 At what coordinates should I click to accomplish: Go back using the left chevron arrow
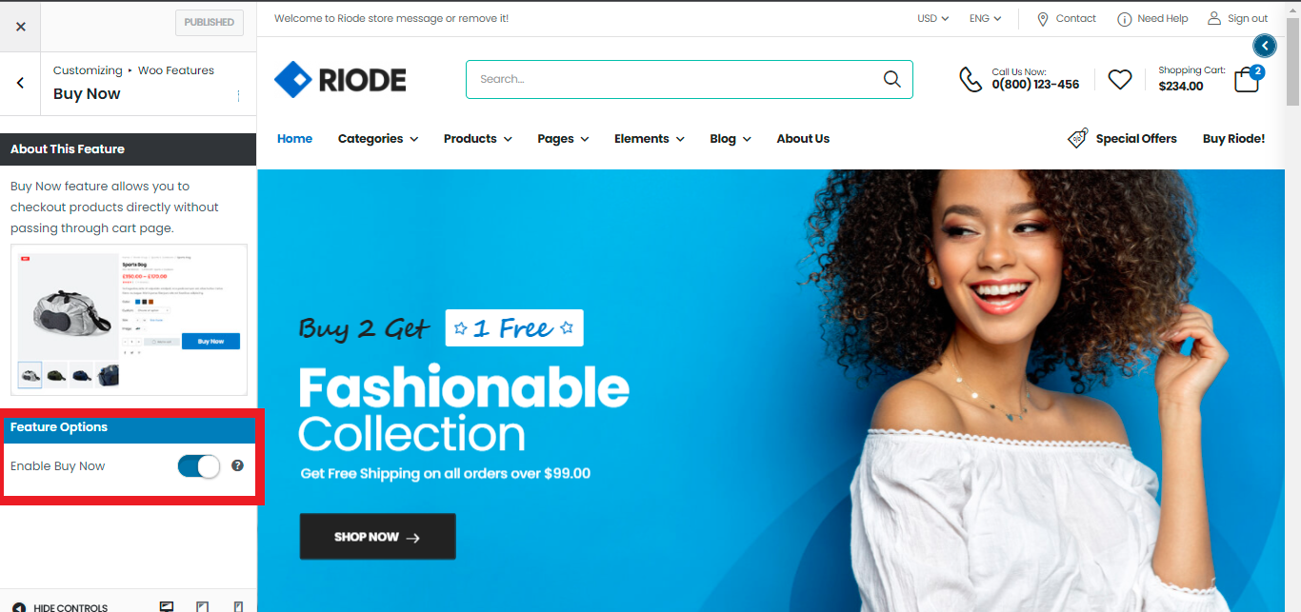tap(20, 83)
